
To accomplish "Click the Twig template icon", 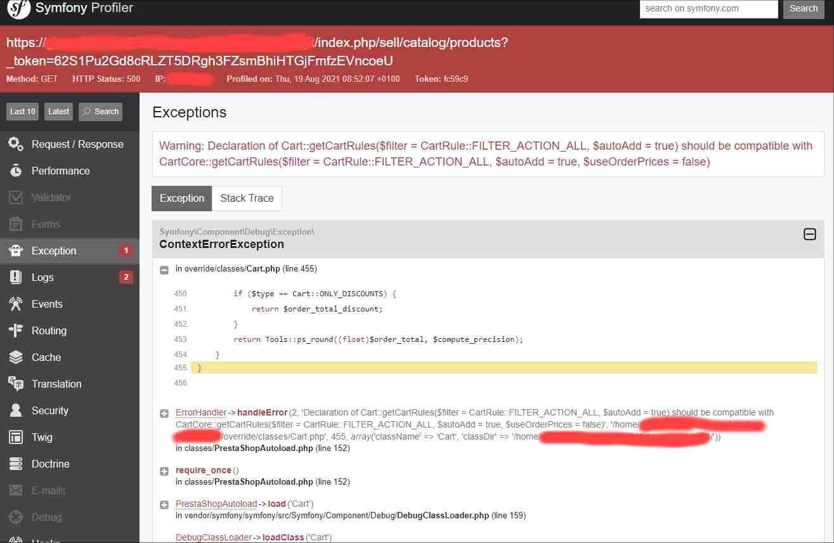I will point(16,437).
